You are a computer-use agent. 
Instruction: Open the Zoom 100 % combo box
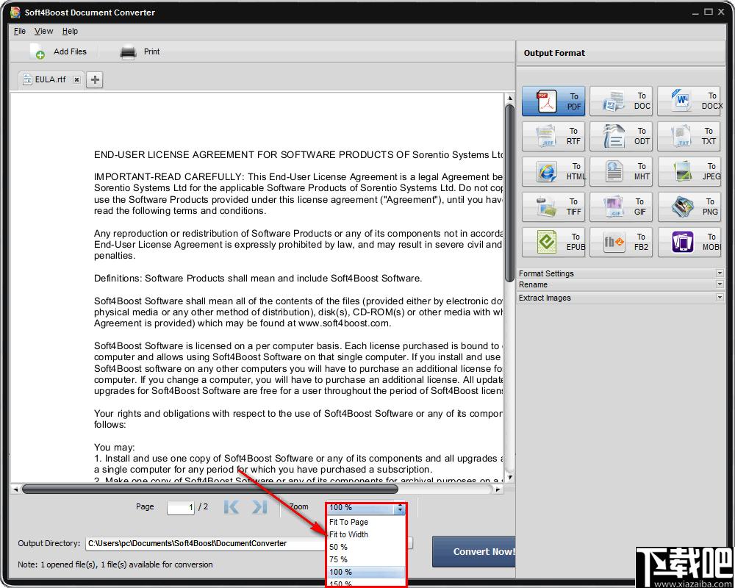(366, 508)
